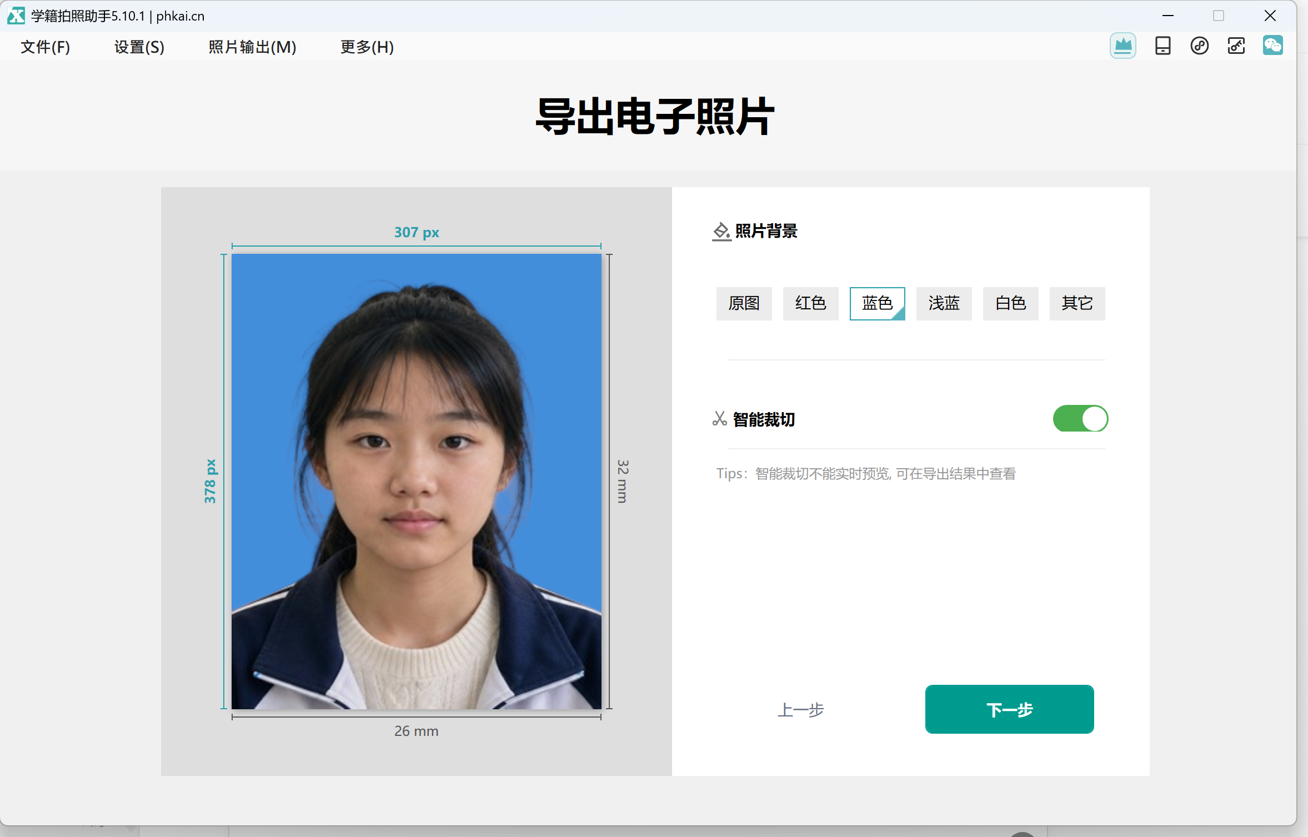Open 其它 background color options
The width and height of the screenshot is (1308, 837).
(1077, 303)
